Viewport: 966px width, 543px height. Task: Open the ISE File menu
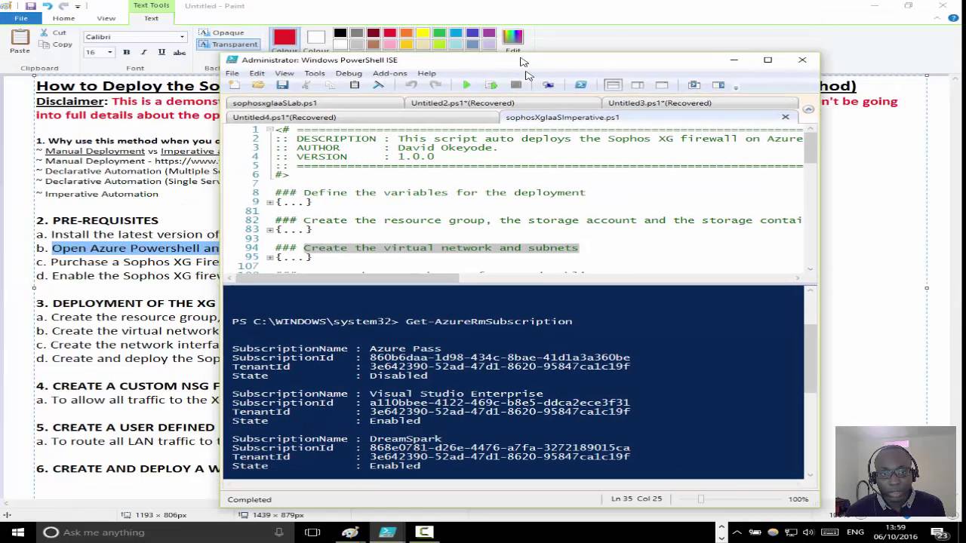232,73
